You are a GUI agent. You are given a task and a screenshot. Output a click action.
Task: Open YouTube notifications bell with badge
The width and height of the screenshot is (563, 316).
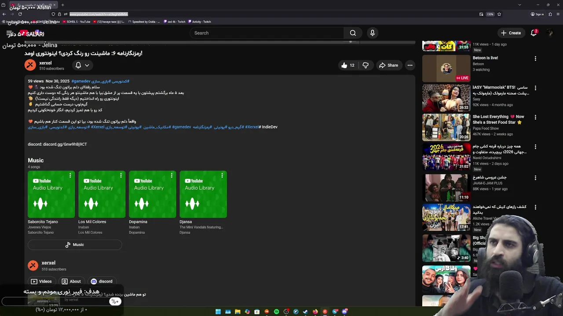[534, 33]
